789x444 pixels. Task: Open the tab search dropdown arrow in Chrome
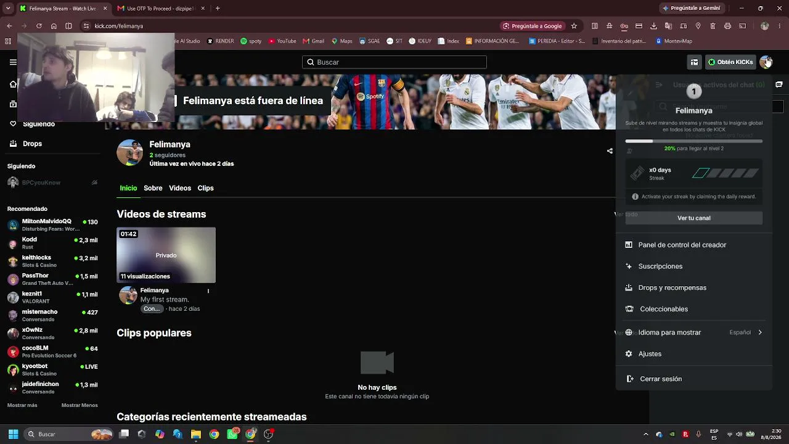[8, 9]
